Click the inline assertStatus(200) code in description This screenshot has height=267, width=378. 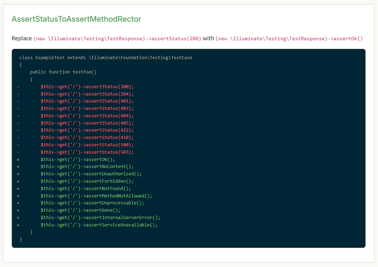(x=117, y=39)
